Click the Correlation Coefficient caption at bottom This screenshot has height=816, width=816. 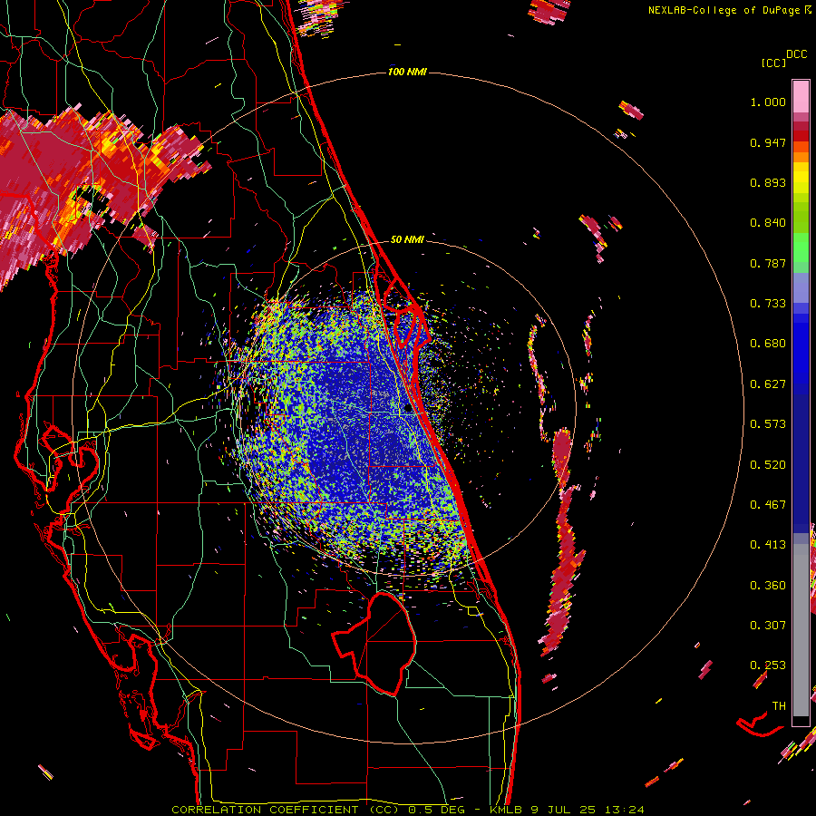point(407,810)
